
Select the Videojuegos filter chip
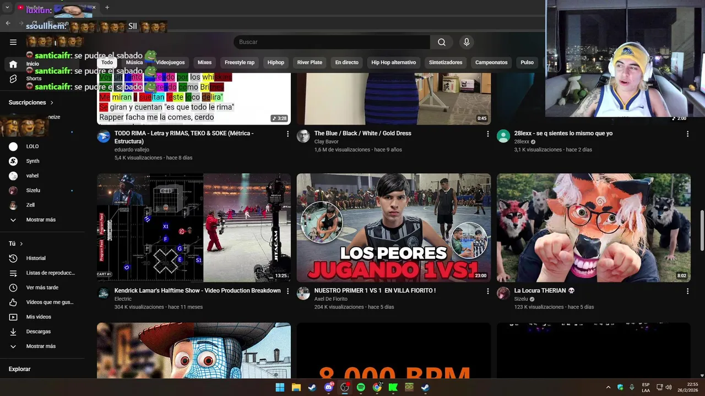[170, 62]
